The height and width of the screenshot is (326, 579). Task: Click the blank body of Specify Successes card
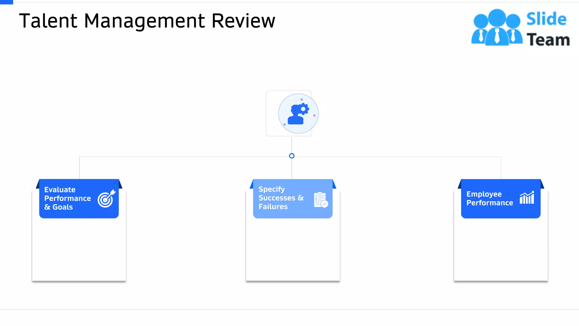293,249
